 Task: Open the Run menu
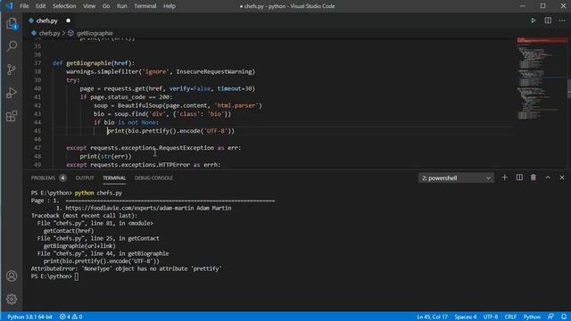tap(121, 6)
